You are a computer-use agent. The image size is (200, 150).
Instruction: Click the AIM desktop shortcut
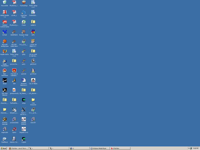(14, 80)
